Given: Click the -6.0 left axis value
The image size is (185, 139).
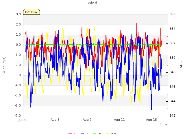Looking at the screenshot, I should 18,105.
